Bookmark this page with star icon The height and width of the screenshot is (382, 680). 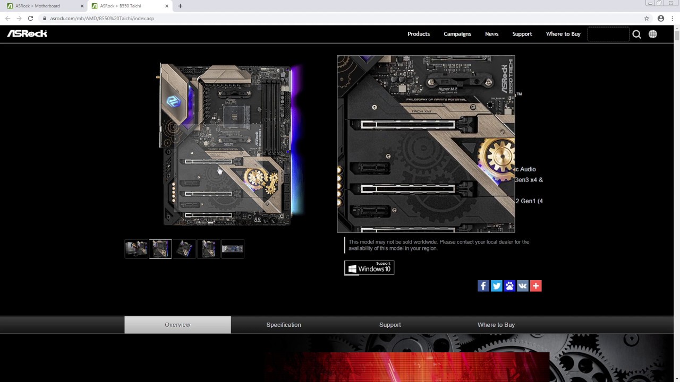click(647, 18)
